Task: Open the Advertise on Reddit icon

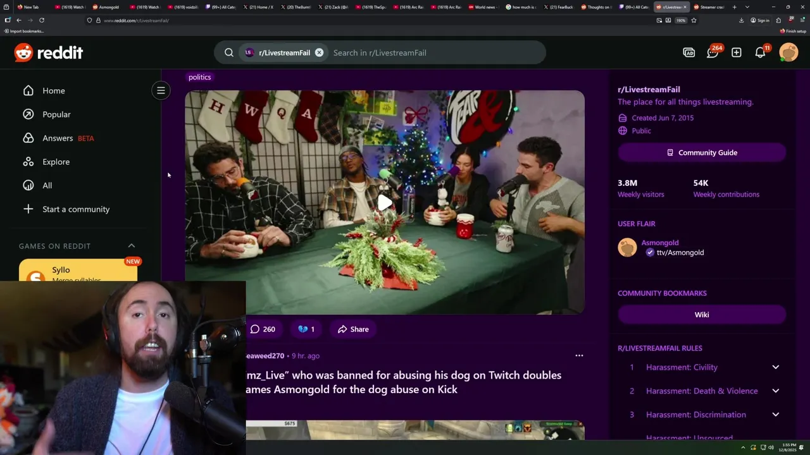Action: pyautogui.click(x=689, y=52)
